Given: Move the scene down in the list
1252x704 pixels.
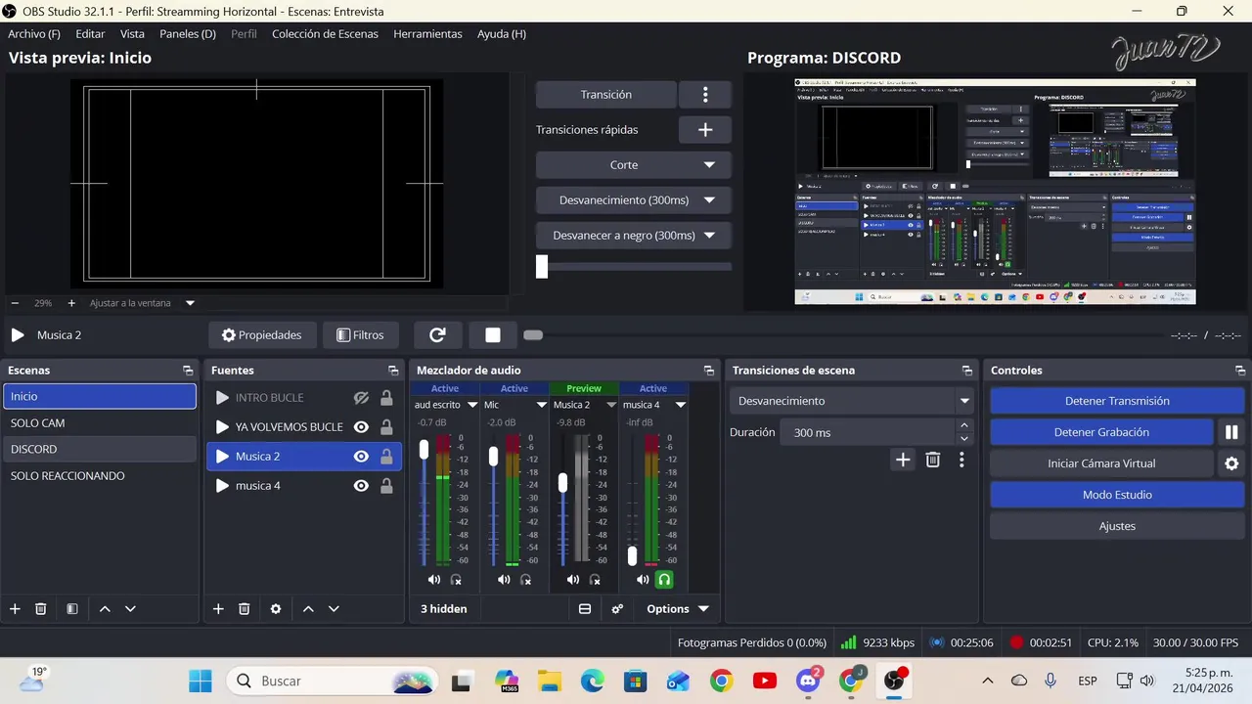Looking at the screenshot, I should 130,609.
